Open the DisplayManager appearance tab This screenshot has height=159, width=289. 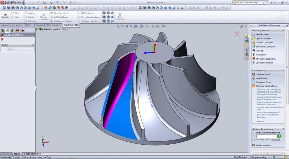tap(17, 30)
